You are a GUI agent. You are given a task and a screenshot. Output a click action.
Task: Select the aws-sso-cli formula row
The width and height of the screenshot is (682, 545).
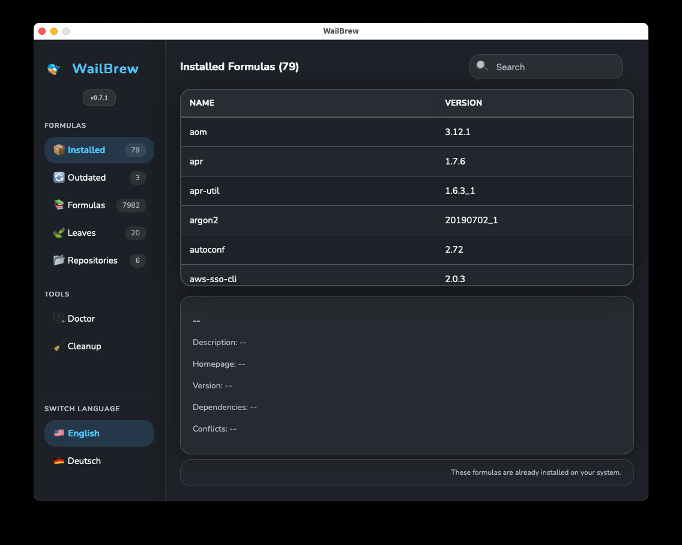[406, 275]
